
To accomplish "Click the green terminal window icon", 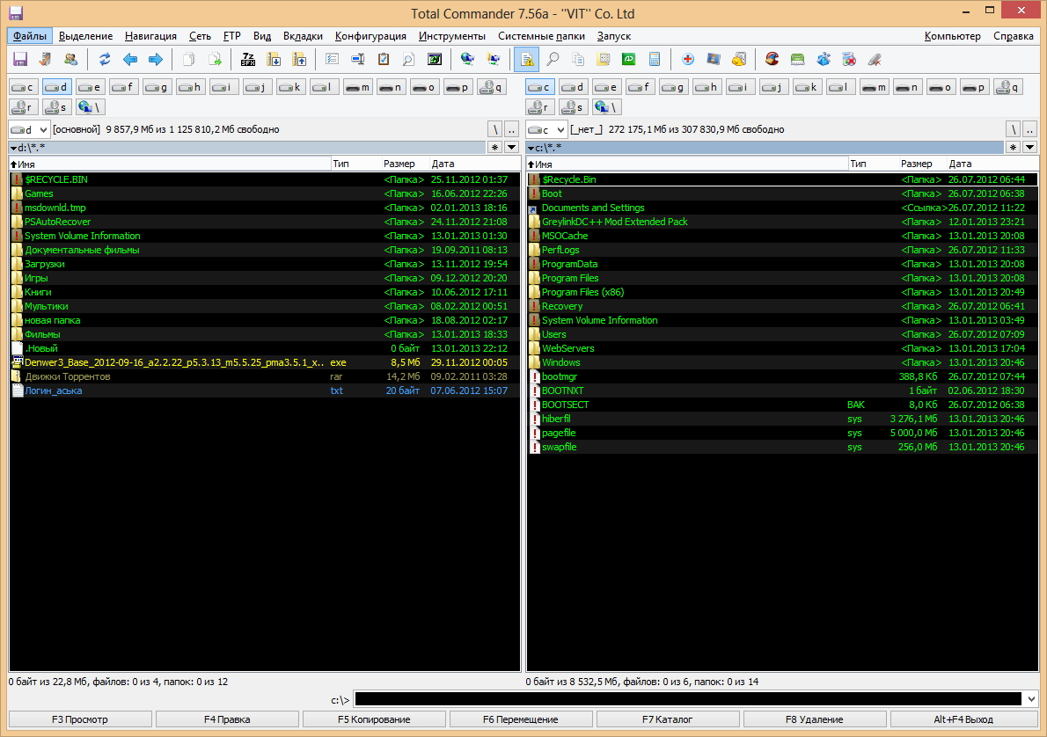I will (434, 60).
